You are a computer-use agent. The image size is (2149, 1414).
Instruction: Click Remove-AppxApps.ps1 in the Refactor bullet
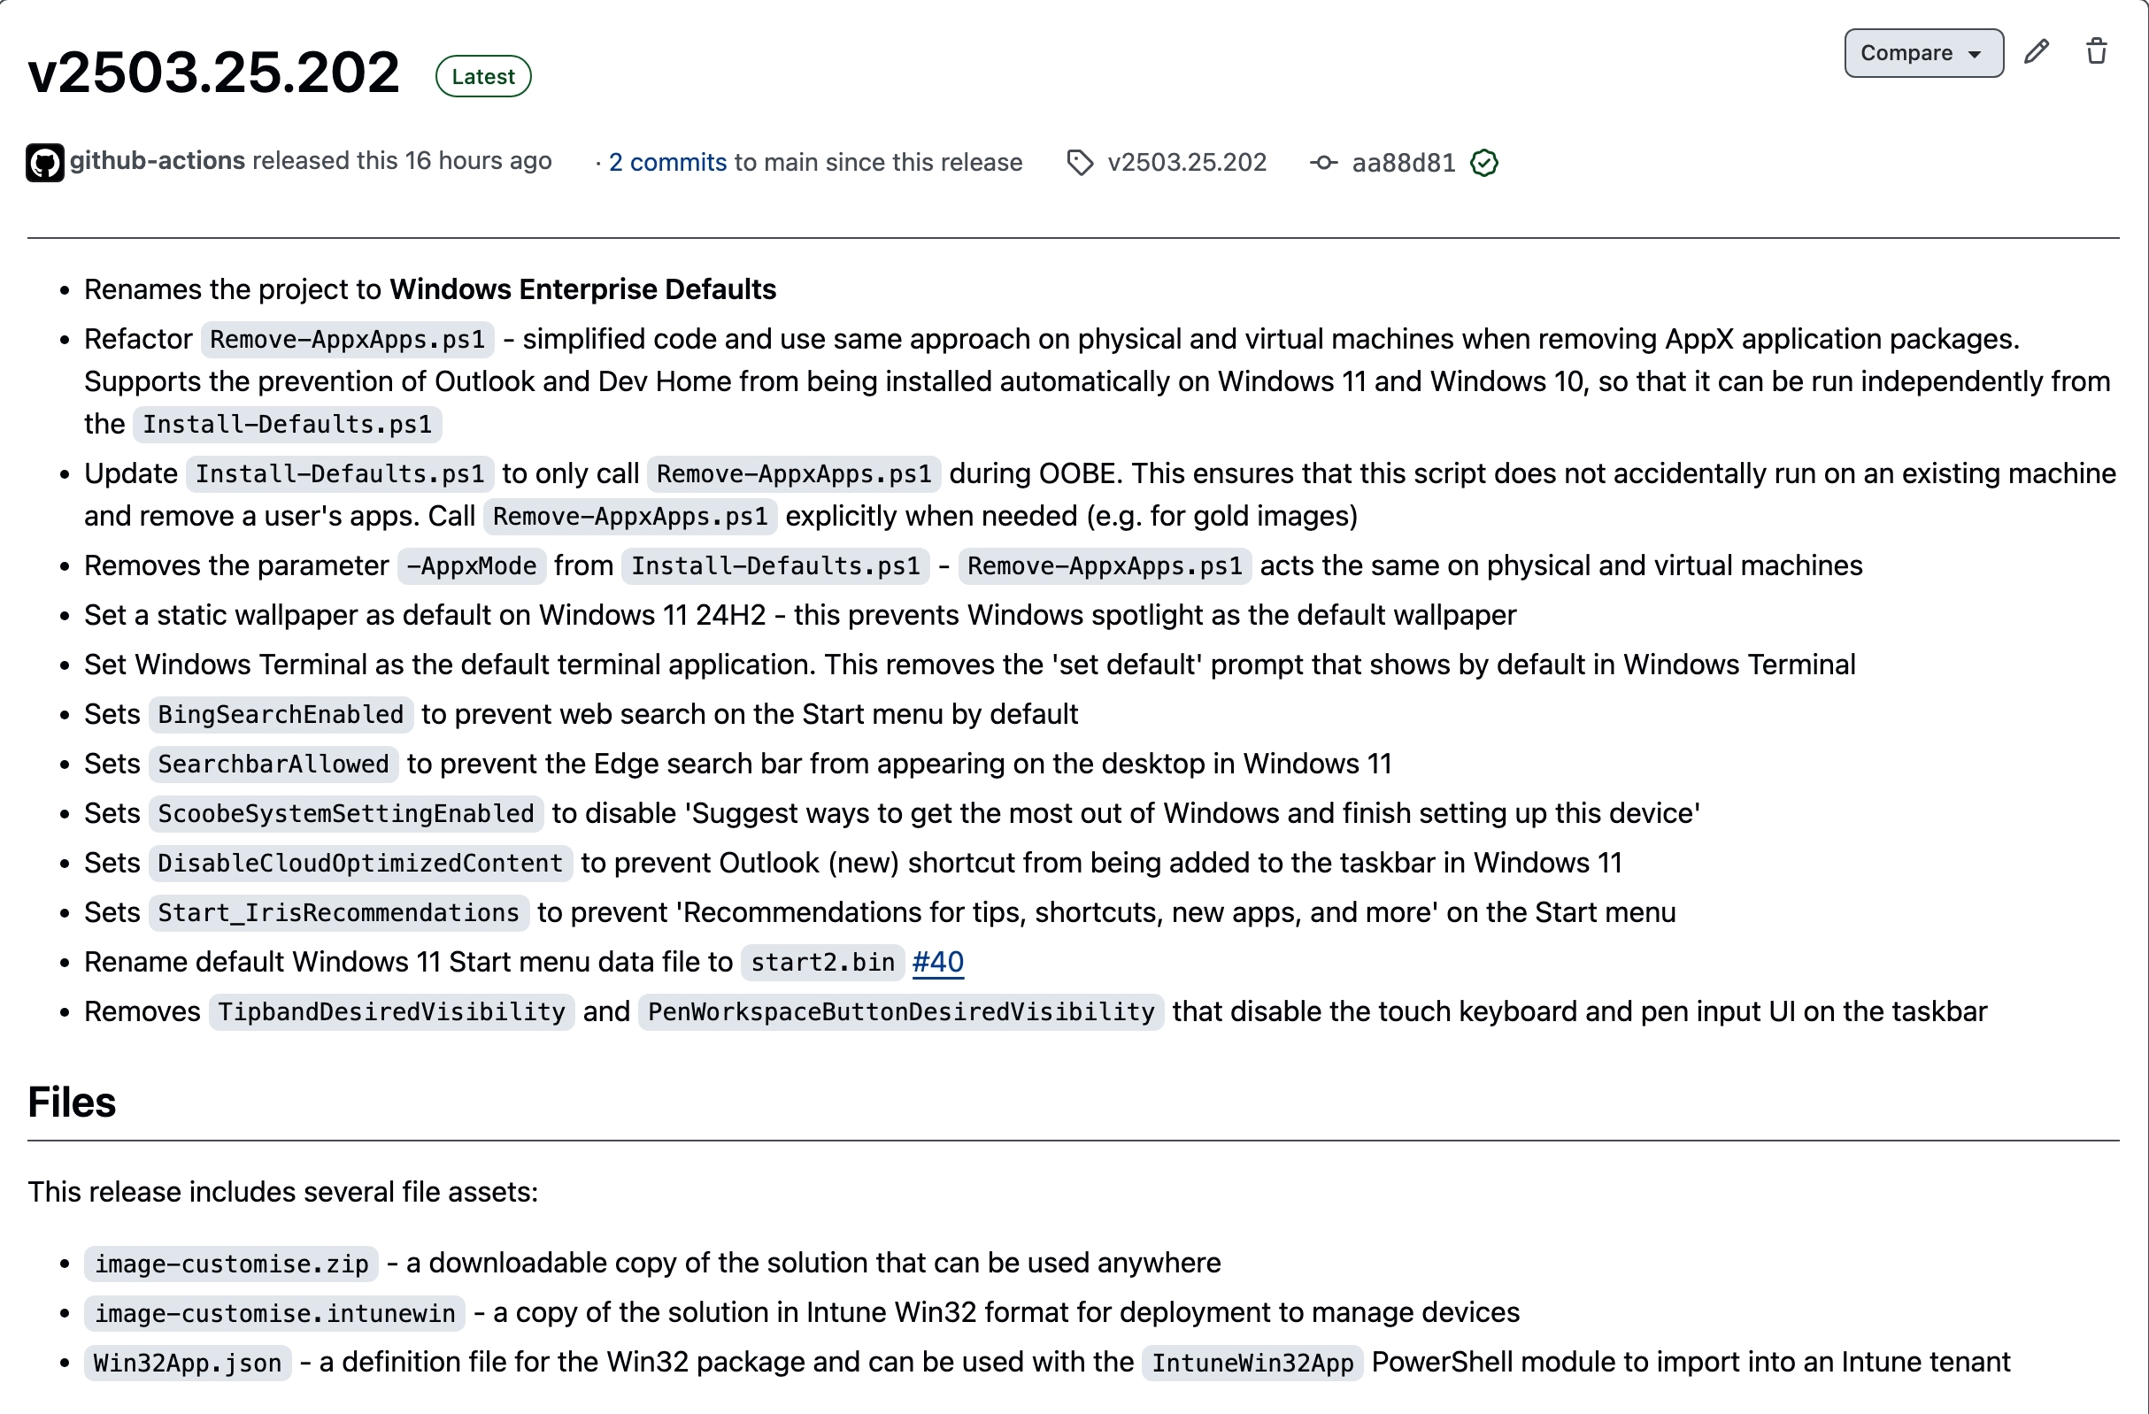coord(348,340)
